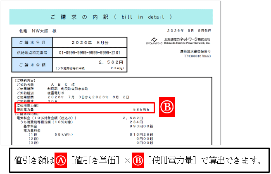Screen dimensions: 271x174
Task: Click the '(3段)' tier label
Action: [33, 143]
